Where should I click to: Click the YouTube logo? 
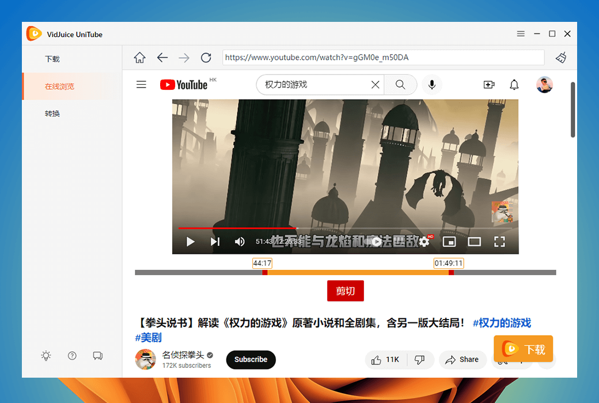184,85
